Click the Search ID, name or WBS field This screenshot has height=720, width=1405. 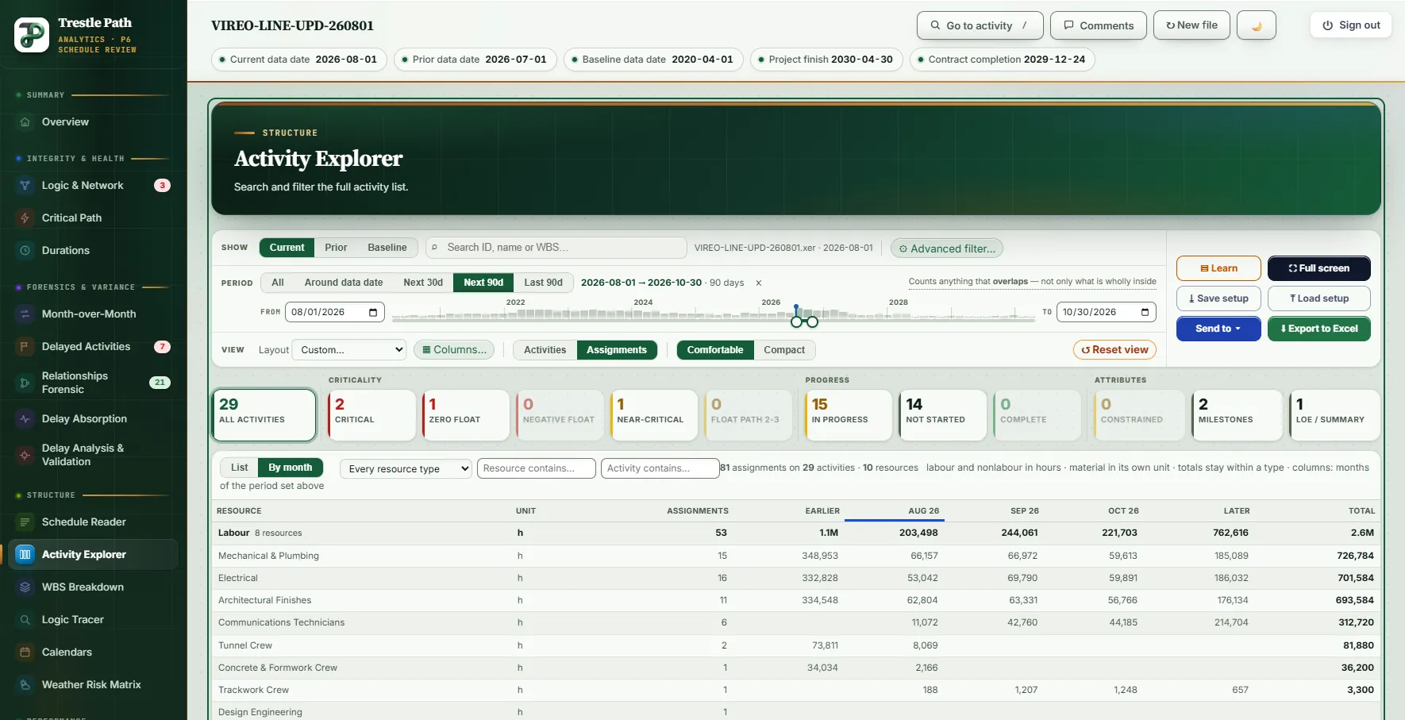pos(556,248)
